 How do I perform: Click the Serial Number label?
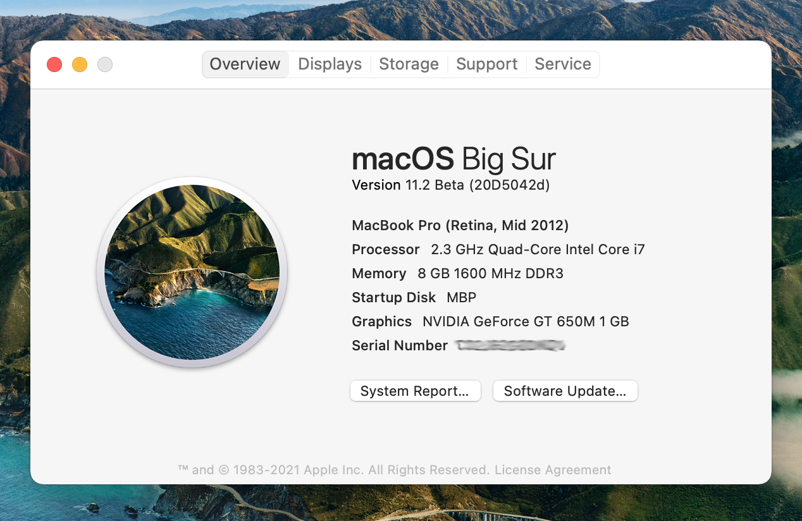point(400,346)
